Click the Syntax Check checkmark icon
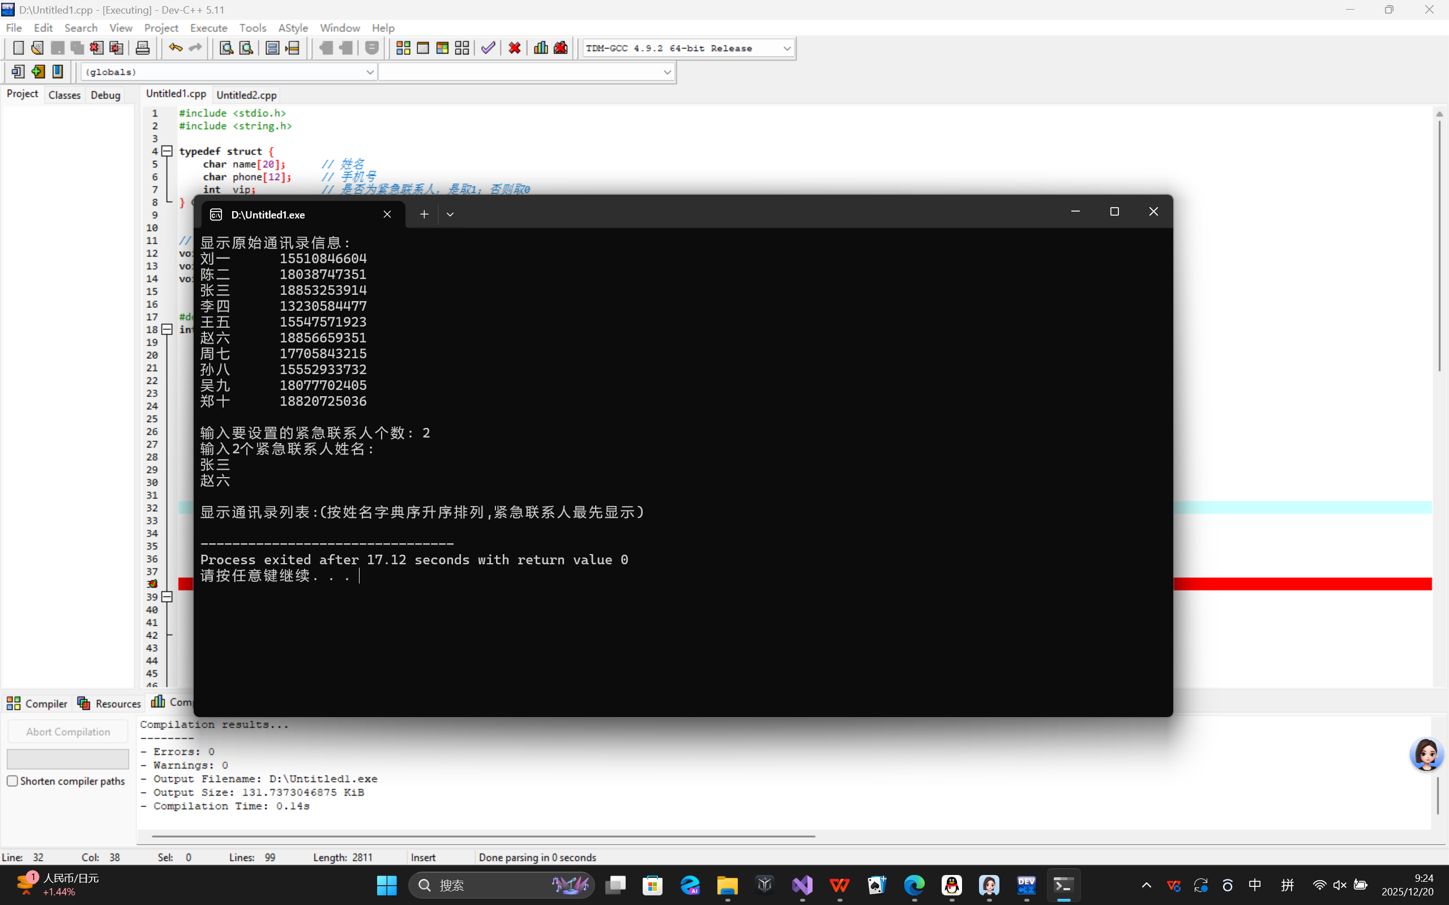 coord(488,48)
